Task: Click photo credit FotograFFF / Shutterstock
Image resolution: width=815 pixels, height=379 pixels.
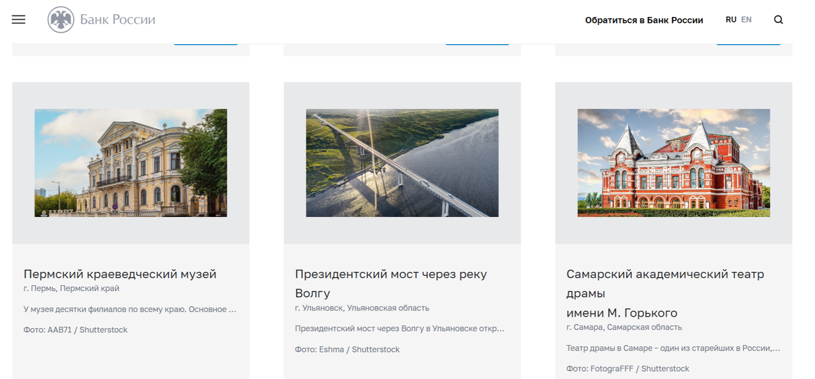Action: click(628, 369)
